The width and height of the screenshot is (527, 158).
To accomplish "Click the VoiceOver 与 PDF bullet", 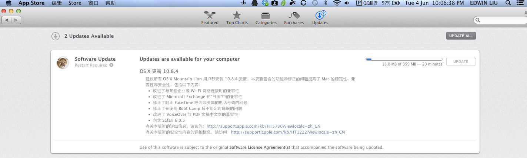I will (196, 114).
